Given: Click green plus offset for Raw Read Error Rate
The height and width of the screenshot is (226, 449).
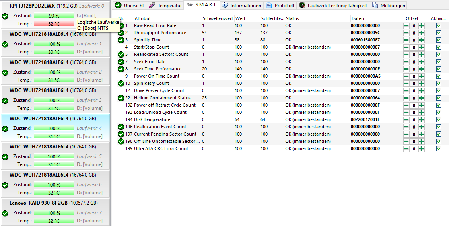Looking at the screenshot, I should pos(421,26).
